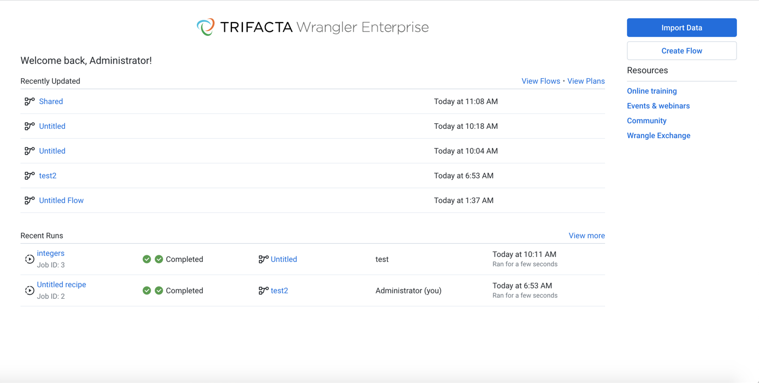Click the 'Today at 11:08 AM' timestamp
The width and height of the screenshot is (759, 383).
(466, 101)
